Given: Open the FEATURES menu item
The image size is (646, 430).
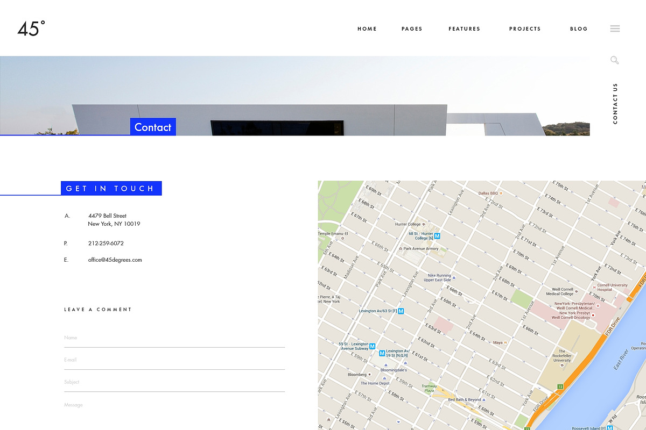Looking at the screenshot, I should pyautogui.click(x=465, y=29).
